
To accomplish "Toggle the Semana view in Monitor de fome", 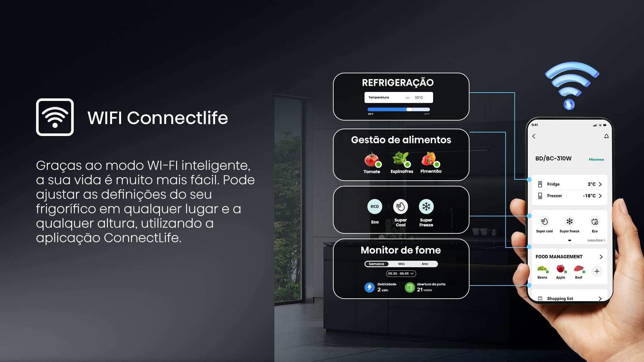I will [x=377, y=263].
